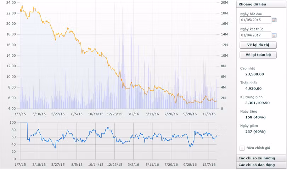Select the KL trung bình value 3,301,109.50
The height and width of the screenshot is (170, 287).
(x=257, y=103)
